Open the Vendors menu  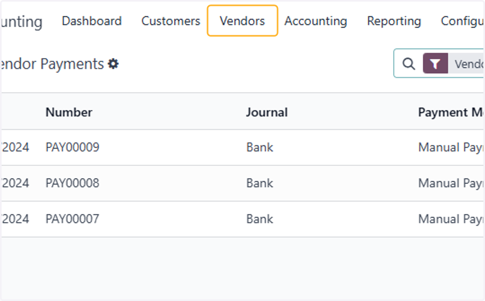242,21
